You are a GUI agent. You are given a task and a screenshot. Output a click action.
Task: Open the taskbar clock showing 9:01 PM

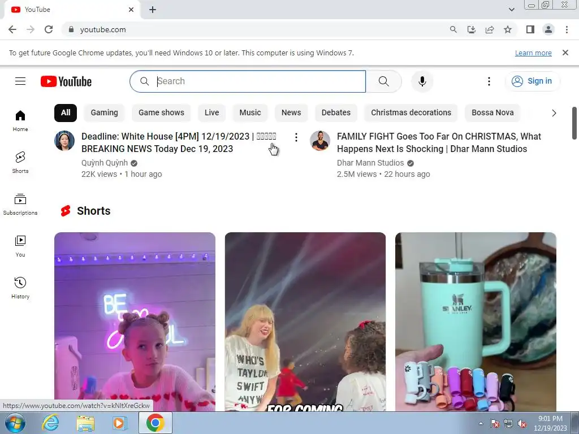pos(550,423)
